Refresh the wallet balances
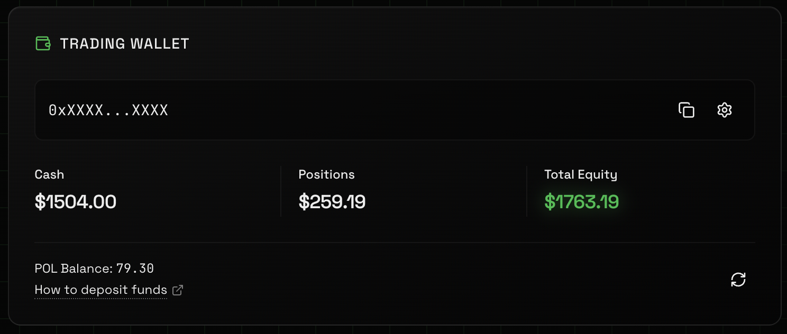This screenshot has height=334, width=787. click(x=738, y=280)
